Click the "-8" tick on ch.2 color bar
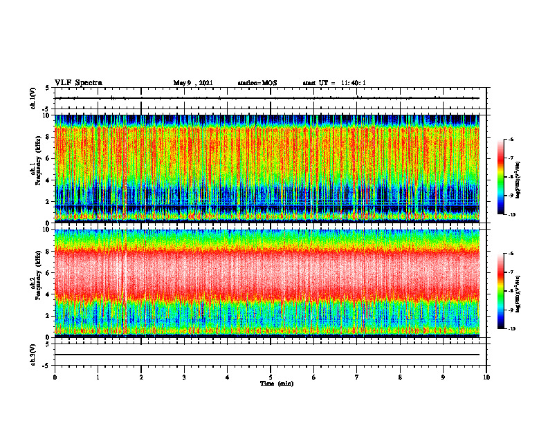The height and width of the screenshot is (423, 548). click(511, 291)
